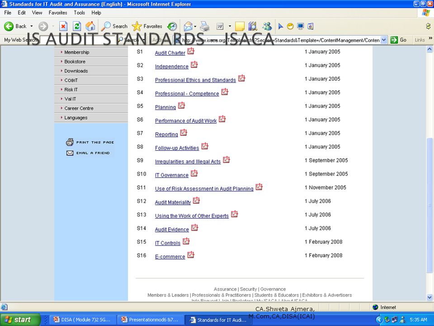Open the Mail icon dropdown arrow
This screenshot has width=434, height=326.
point(195,27)
